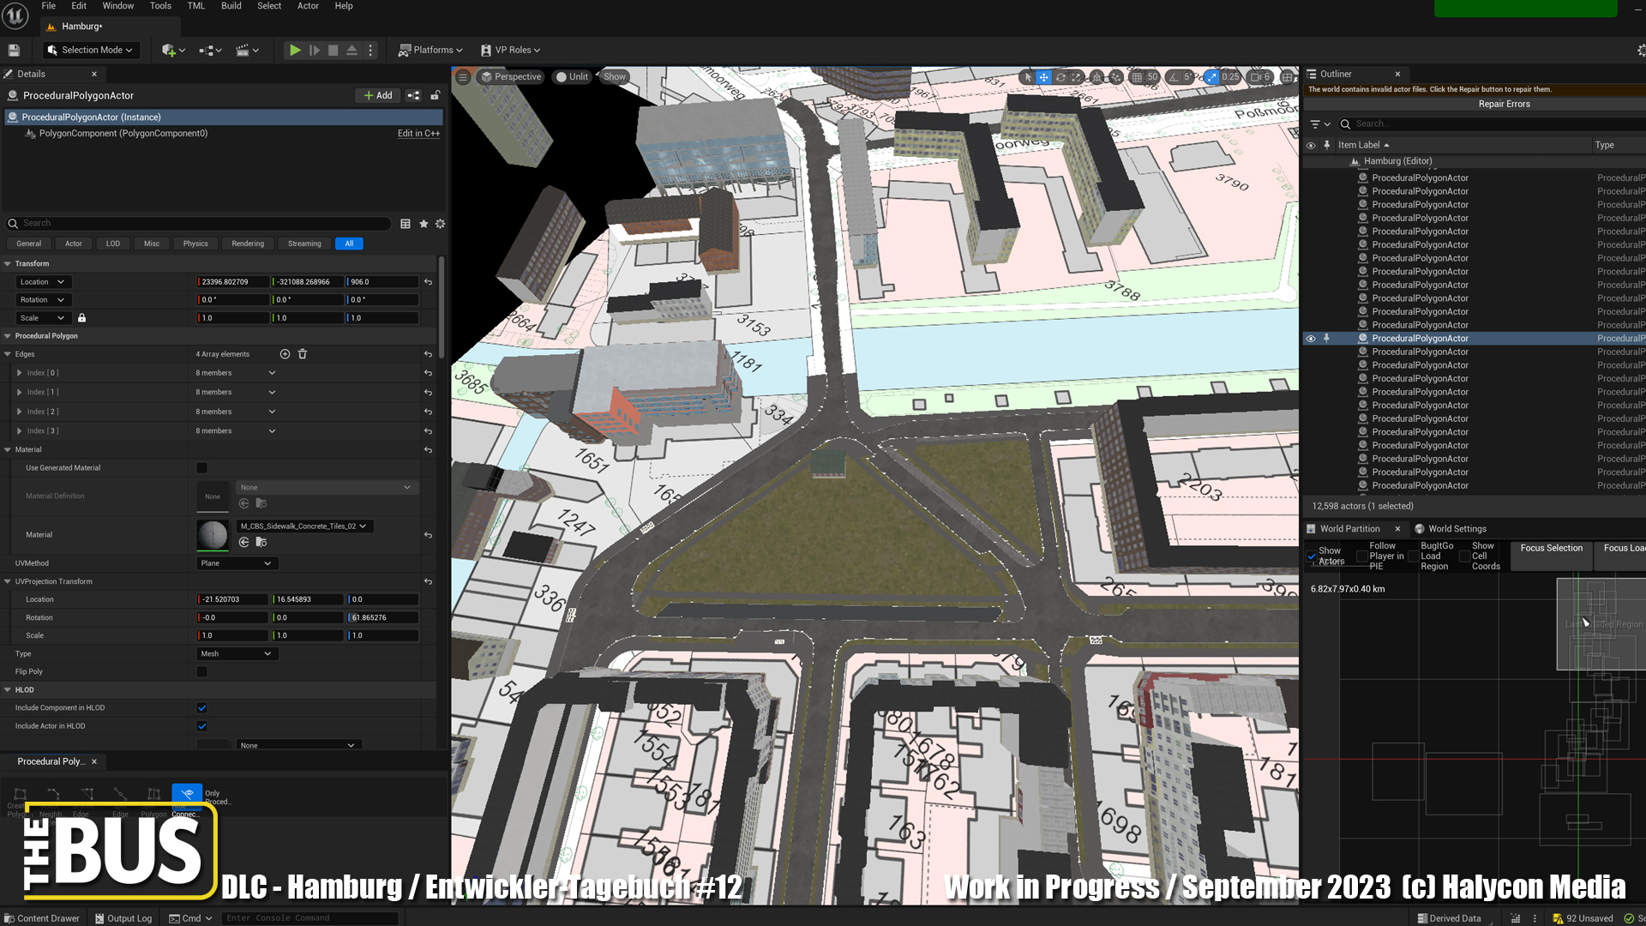Viewport: 1646px width, 926px height.
Task: Toggle visibility eye of selected ProceduralPolygonActor
Action: coord(1311,339)
